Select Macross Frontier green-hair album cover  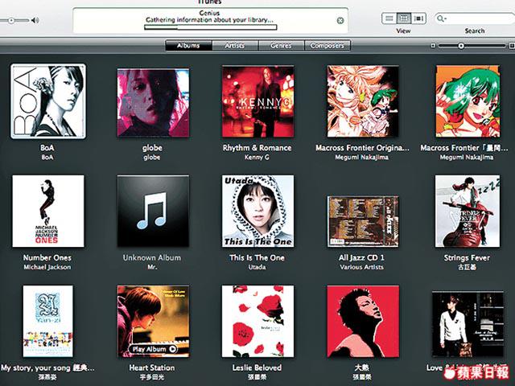point(468,101)
